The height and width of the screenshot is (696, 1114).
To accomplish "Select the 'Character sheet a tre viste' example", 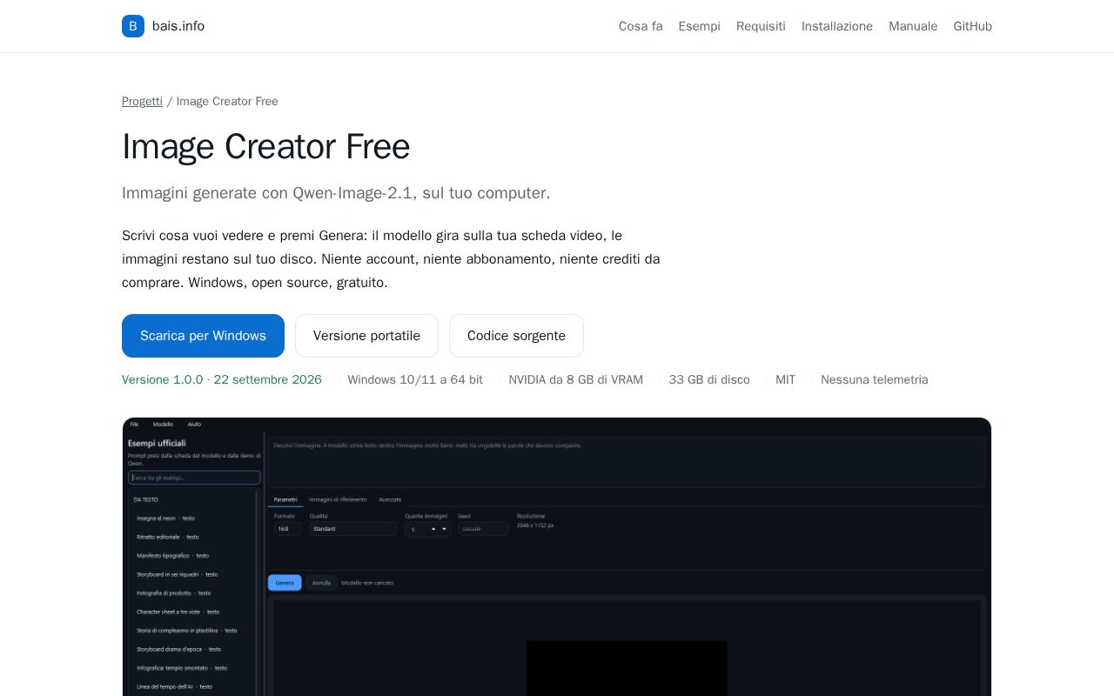I will pyautogui.click(x=178, y=612).
